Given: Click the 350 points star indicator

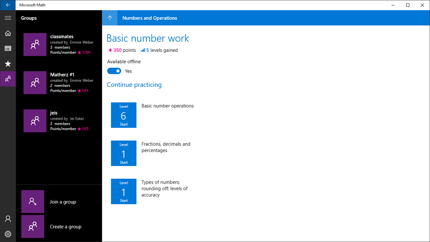Looking at the screenshot, I should point(122,50).
